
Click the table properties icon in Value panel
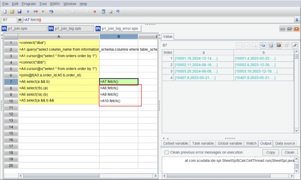[x=271, y=45]
